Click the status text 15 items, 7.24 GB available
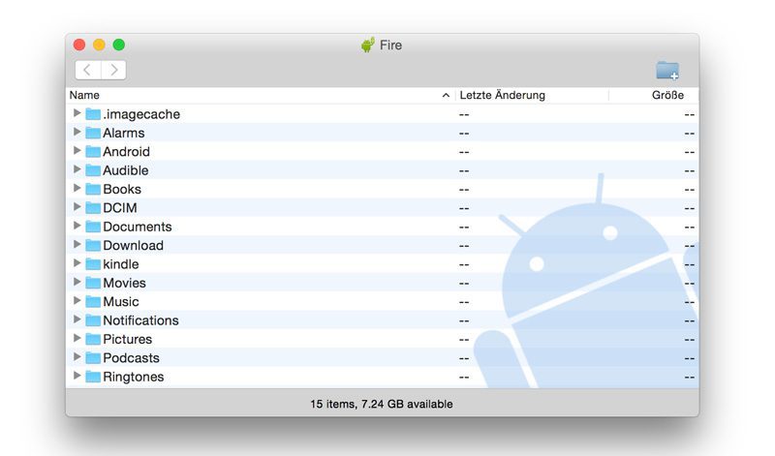 [382, 404]
